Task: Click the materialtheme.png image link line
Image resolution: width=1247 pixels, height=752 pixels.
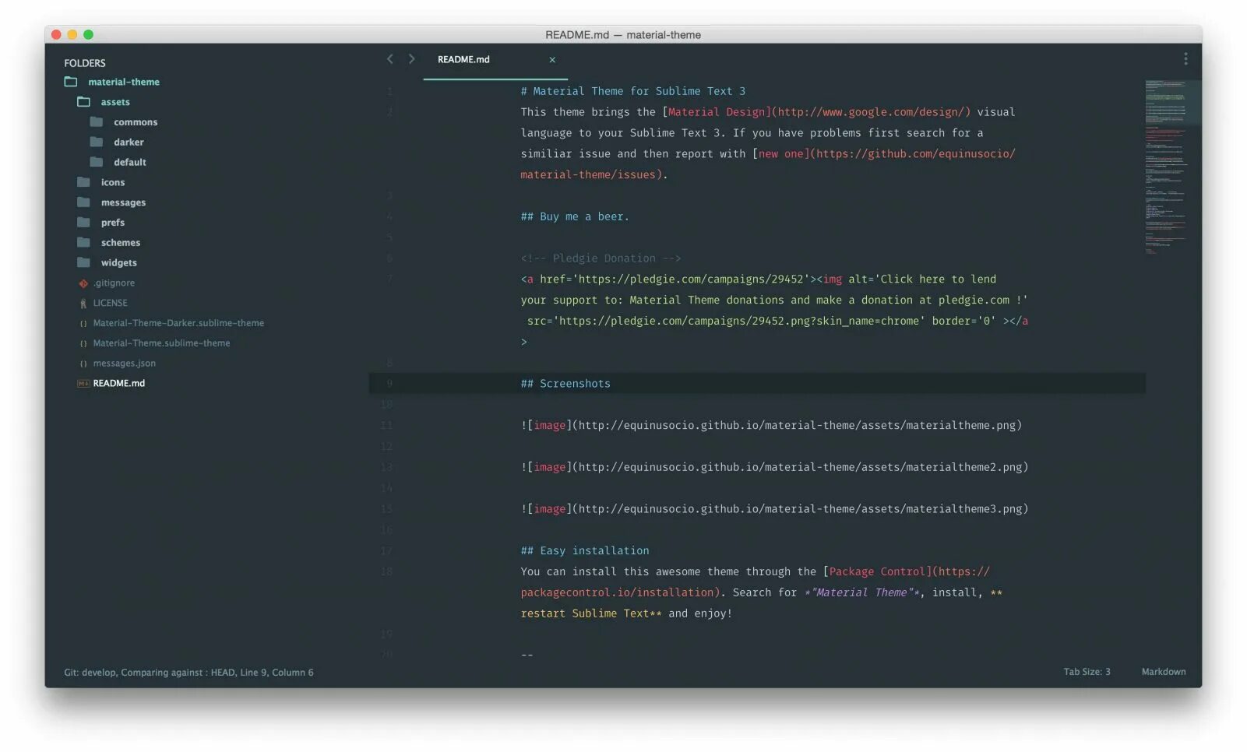Action: [x=771, y=425]
